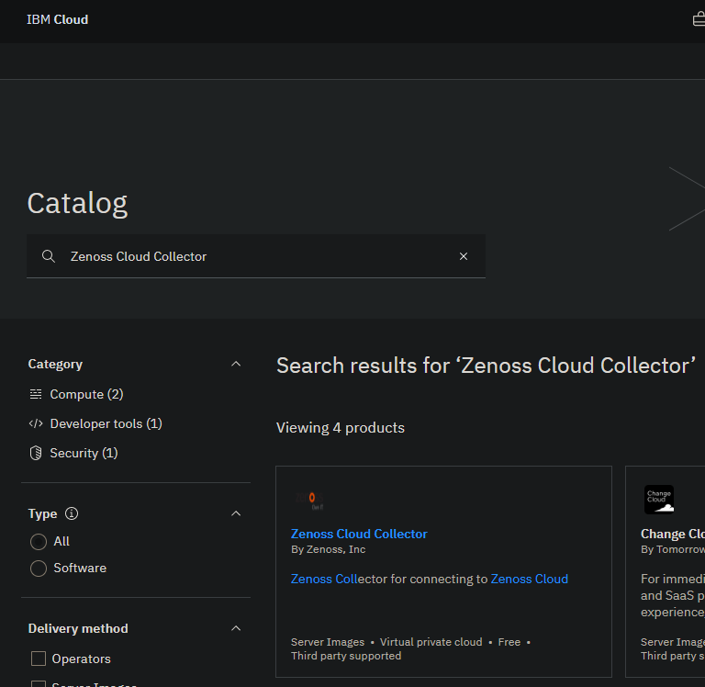
Task: Click 'By Zenoss, Inc' provider text
Action: point(329,550)
